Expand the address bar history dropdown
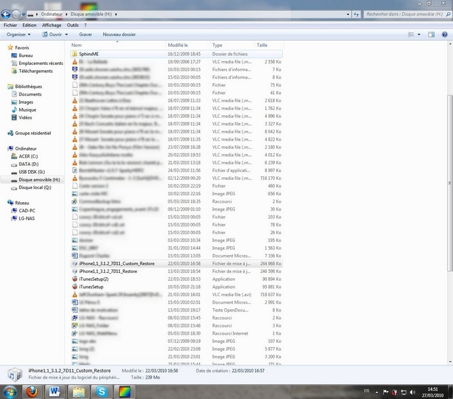 [x=348, y=14]
